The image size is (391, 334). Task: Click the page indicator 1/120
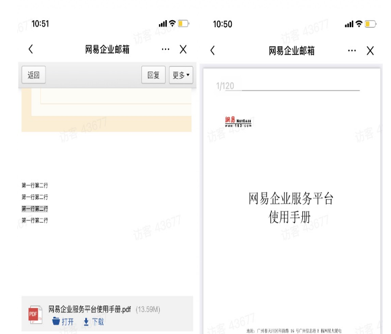click(x=225, y=86)
